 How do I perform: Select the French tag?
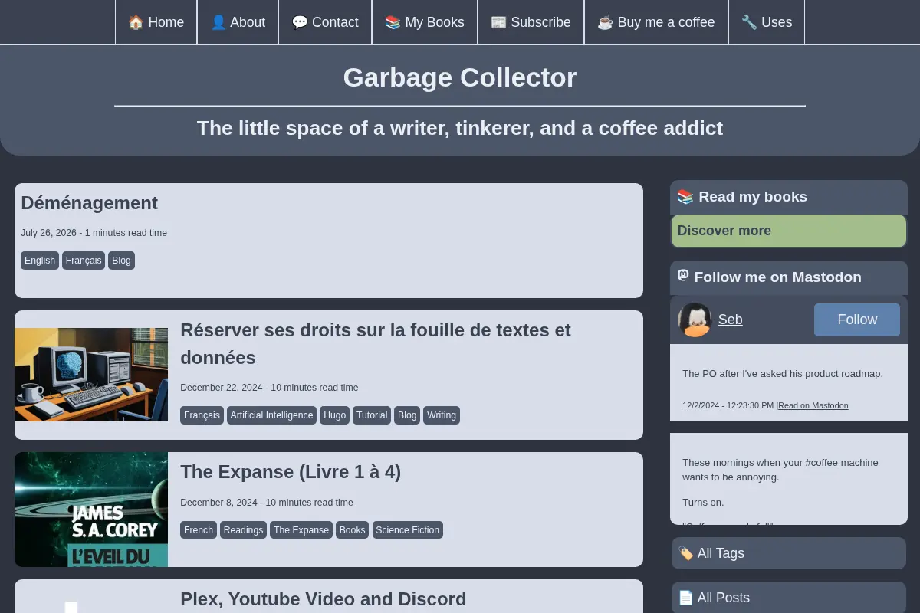pyautogui.click(x=199, y=530)
